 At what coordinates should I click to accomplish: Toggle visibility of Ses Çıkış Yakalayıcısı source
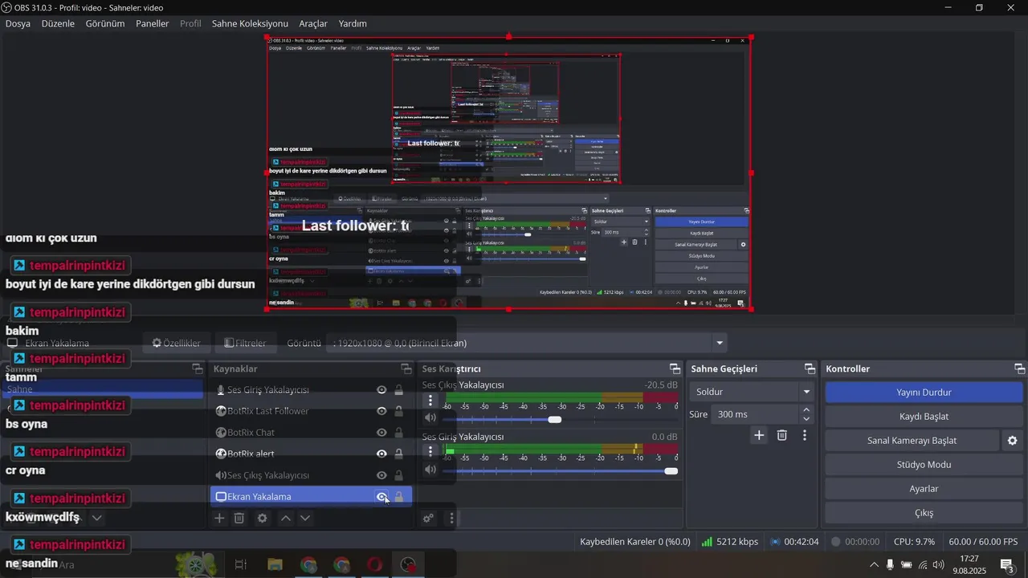pyautogui.click(x=382, y=475)
